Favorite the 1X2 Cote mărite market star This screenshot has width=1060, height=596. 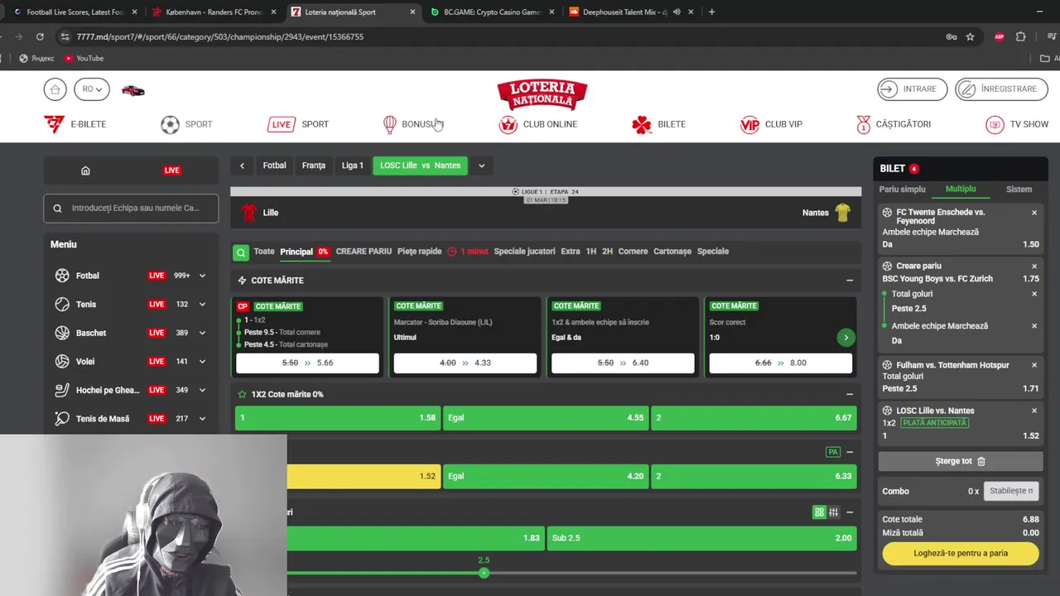243,395
